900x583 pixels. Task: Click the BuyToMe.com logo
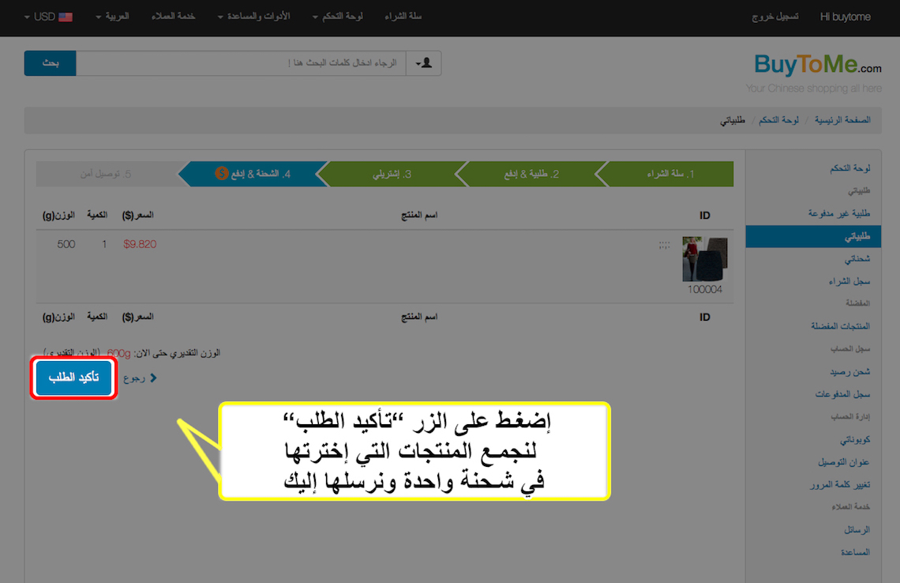(817, 65)
